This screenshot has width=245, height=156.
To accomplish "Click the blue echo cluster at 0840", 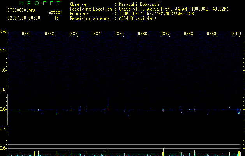I will pos(238,112).
